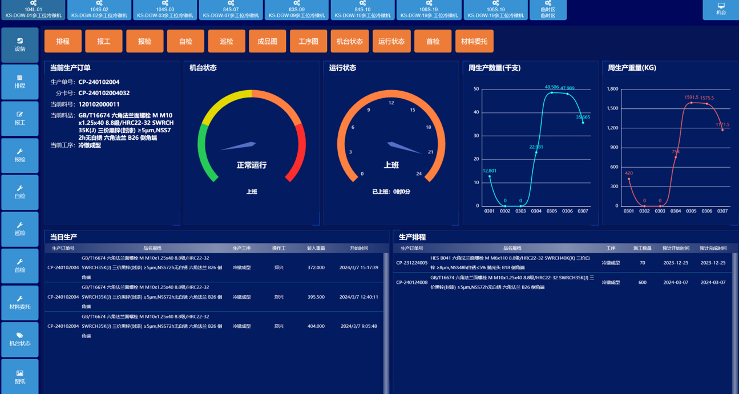Select order CP-231224005 in 生产排程 table
The image size is (739, 394).
[x=411, y=263]
